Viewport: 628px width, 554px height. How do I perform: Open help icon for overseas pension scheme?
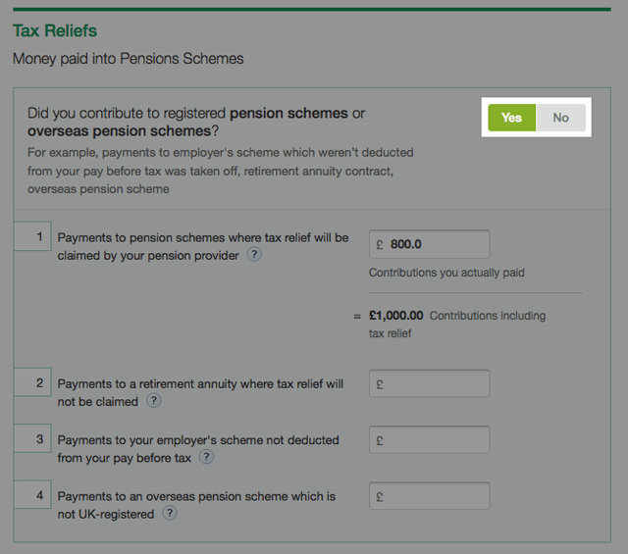click(170, 513)
